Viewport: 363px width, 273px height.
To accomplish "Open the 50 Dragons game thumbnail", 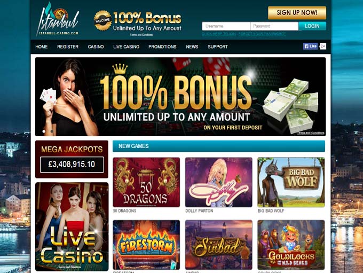I will coord(146,182).
